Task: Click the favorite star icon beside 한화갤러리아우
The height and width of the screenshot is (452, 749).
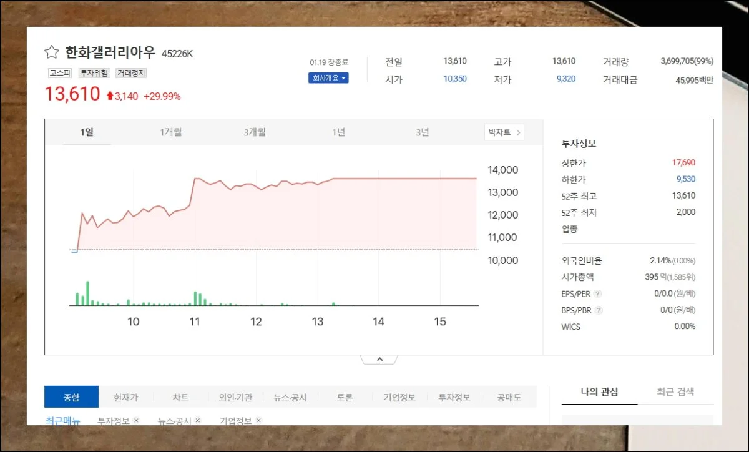Action: pyautogui.click(x=51, y=52)
